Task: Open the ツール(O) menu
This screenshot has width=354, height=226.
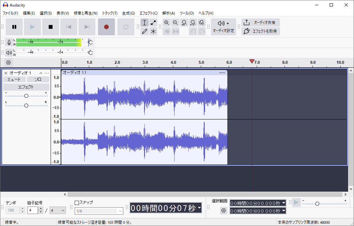Action: point(187,13)
